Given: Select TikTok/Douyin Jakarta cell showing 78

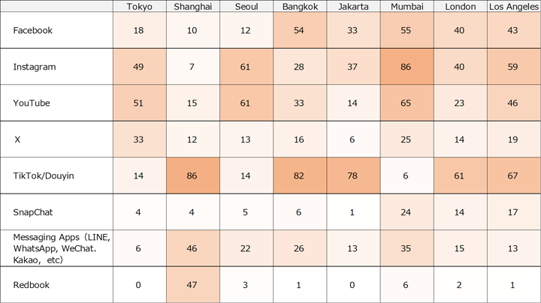Looking at the screenshot, I should [x=353, y=175].
